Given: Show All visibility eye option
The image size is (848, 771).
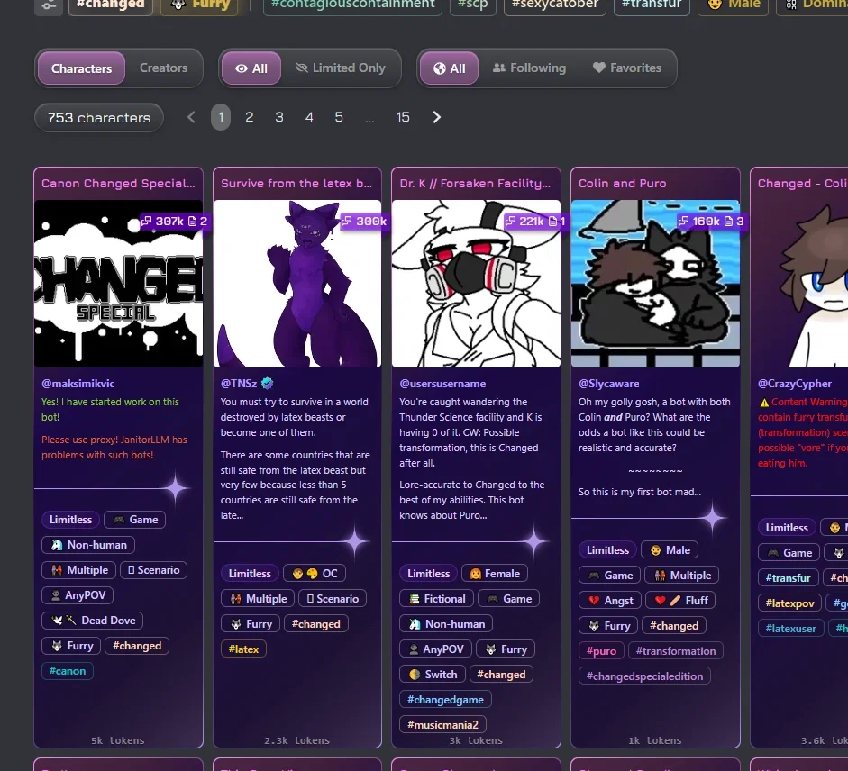Looking at the screenshot, I should [x=251, y=68].
